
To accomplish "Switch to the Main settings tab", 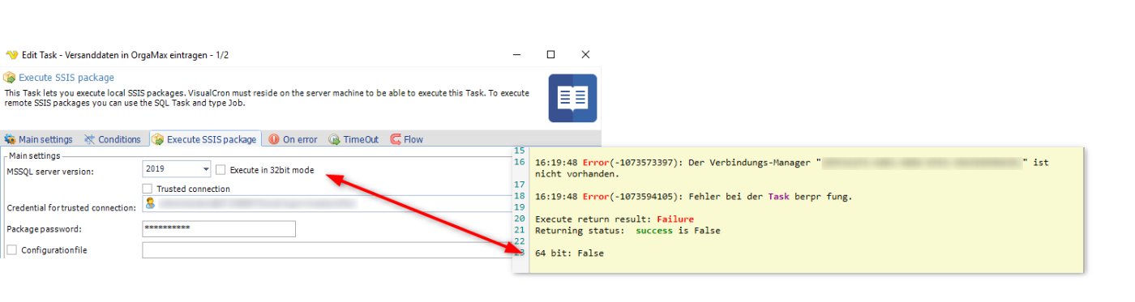I will click(x=38, y=139).
